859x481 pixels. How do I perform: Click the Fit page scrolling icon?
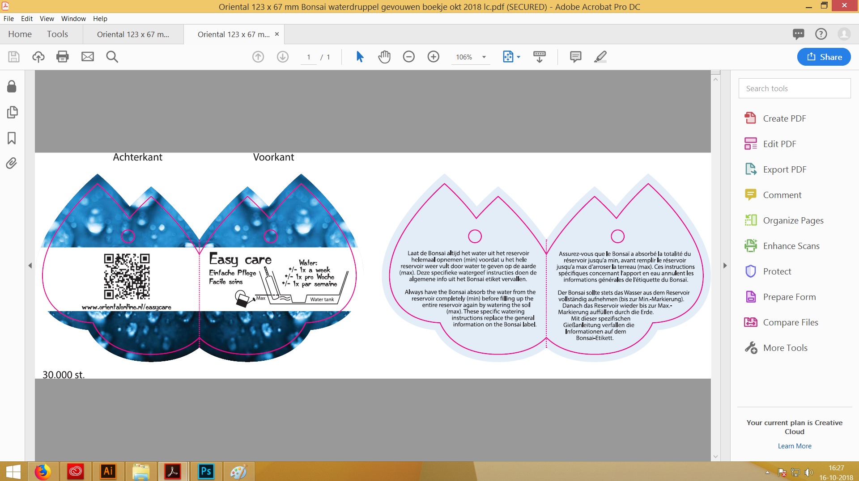click(x=508, y=57)
